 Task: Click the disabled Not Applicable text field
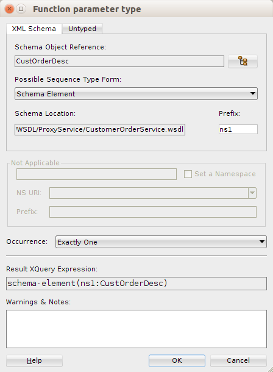coord(96,174)
